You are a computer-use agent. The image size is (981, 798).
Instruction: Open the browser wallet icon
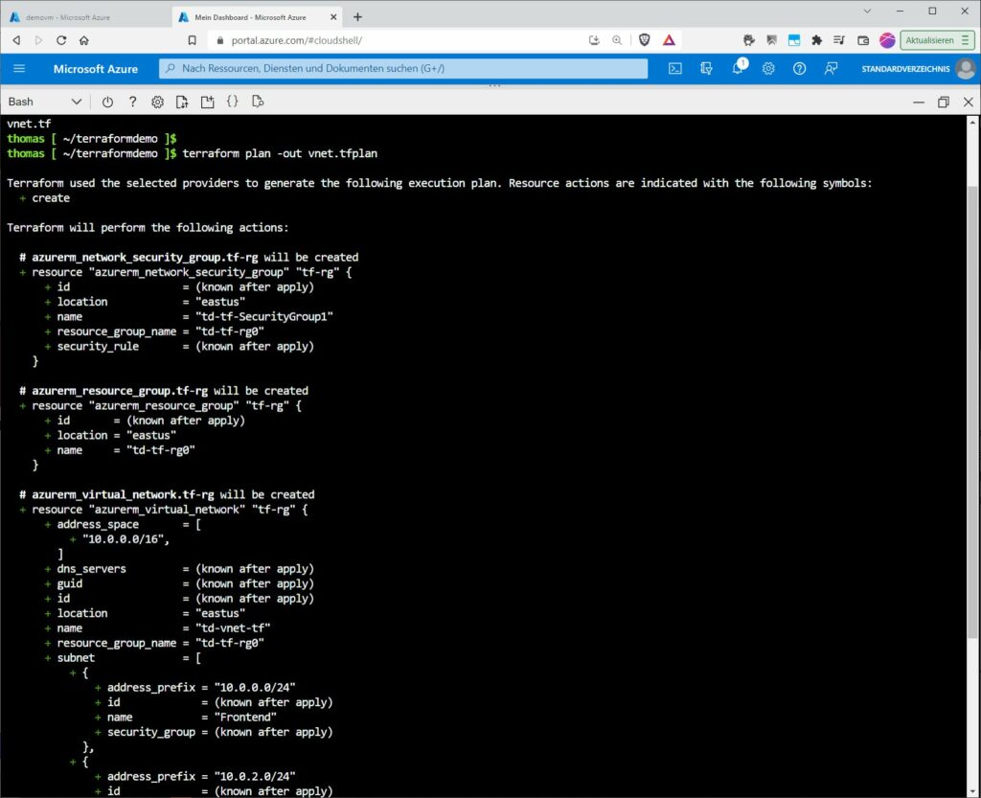tap(863, 40)
